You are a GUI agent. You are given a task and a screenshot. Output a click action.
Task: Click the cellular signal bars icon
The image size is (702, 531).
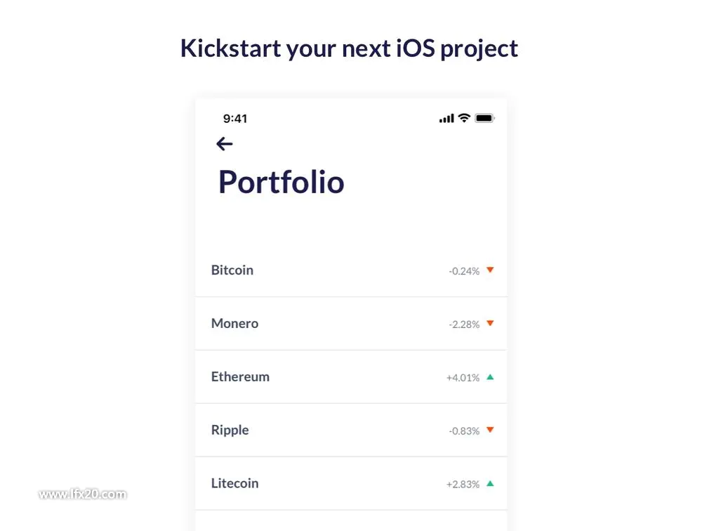[446, 118]
